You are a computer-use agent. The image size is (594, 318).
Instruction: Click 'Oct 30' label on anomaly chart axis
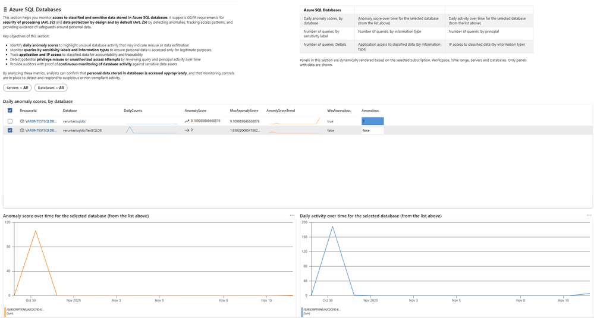31,300
